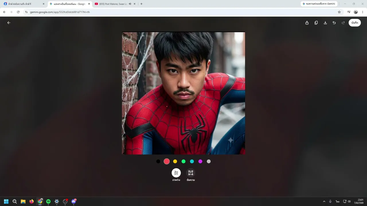Viewport: 367px width, 206px height.
Task: Select the black color swatch
Action: click(x=158, y=161)
